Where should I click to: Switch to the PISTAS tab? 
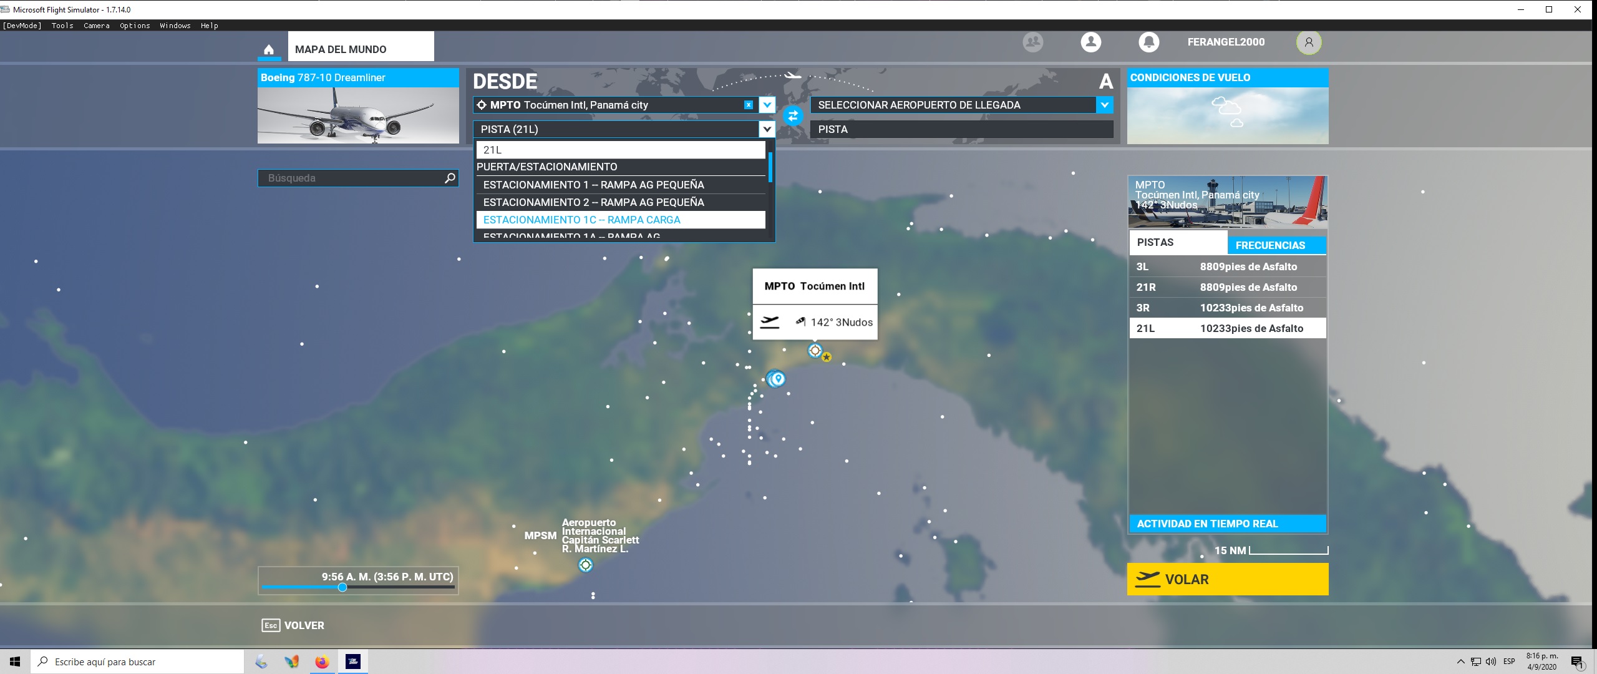click(1178, 242)
